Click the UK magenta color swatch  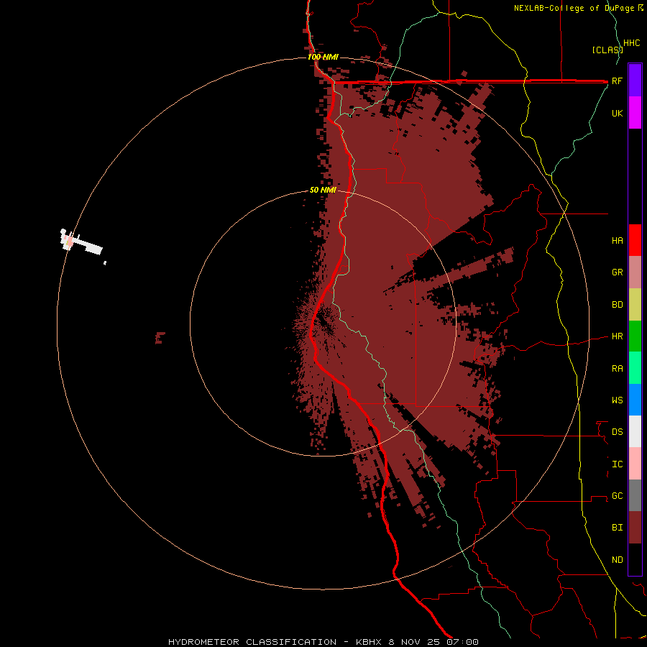tap(635, 113)
